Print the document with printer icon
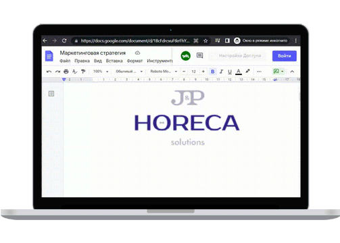340x243 pixels. [x=66, y=72]
